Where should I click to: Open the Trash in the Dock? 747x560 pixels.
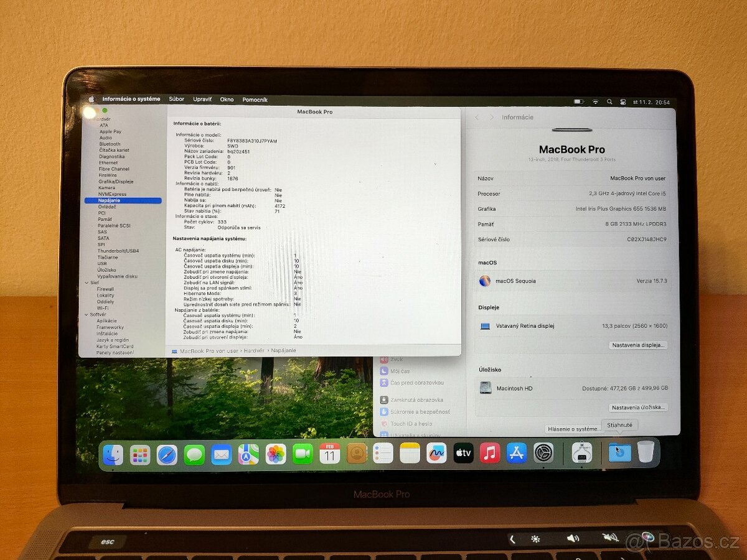click(646, 452)
